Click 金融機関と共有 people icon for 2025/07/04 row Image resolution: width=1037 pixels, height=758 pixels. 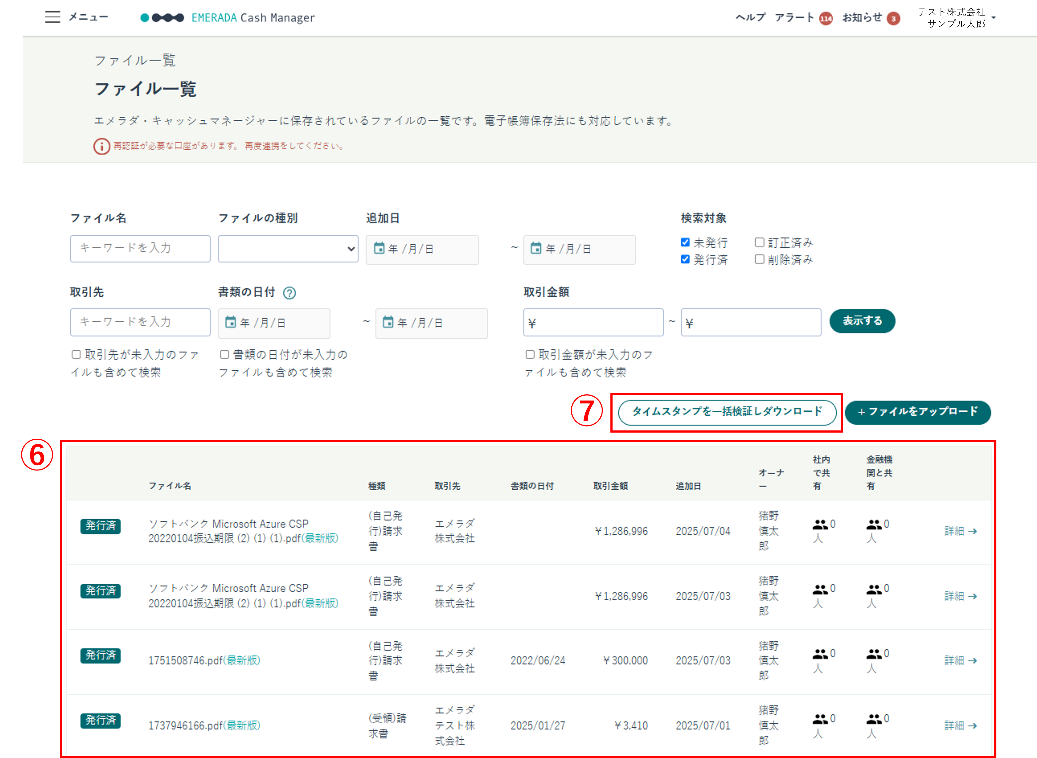tap(874, 524)
